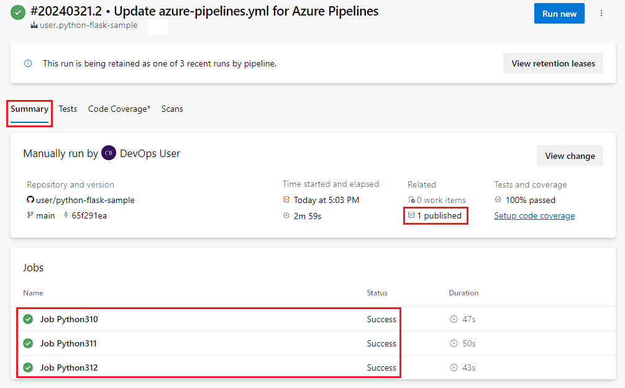This screenshot has width=625, height=388.
Task: Open the user/python-flask-sample repository link
Action: click(85, 200)
